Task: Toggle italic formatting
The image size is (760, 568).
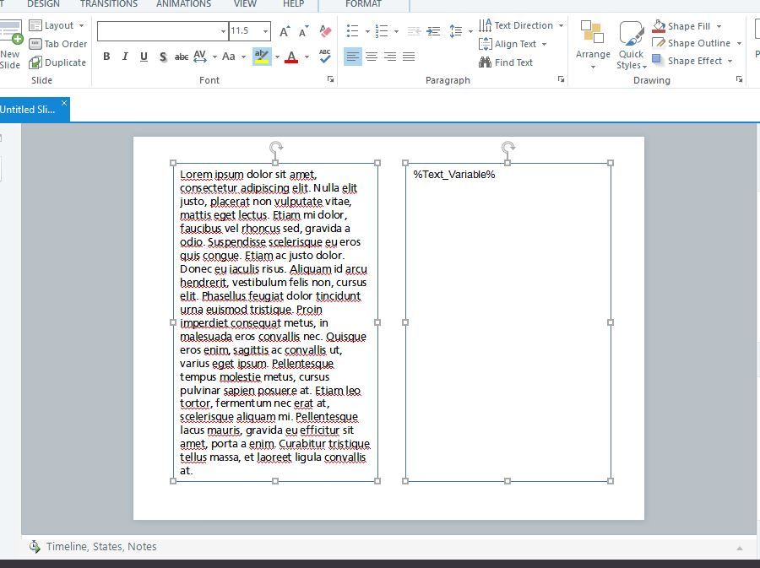Action: point(125,57)
